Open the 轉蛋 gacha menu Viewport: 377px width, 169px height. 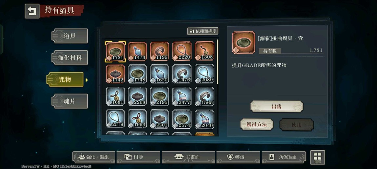pos(238,157)
